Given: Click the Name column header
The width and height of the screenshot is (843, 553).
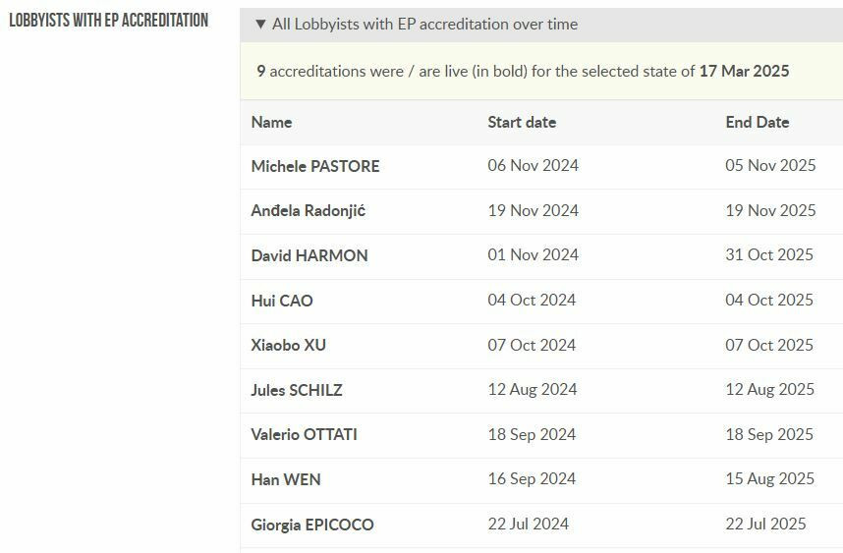Looking at the screenshot, I should click(271, 123).
